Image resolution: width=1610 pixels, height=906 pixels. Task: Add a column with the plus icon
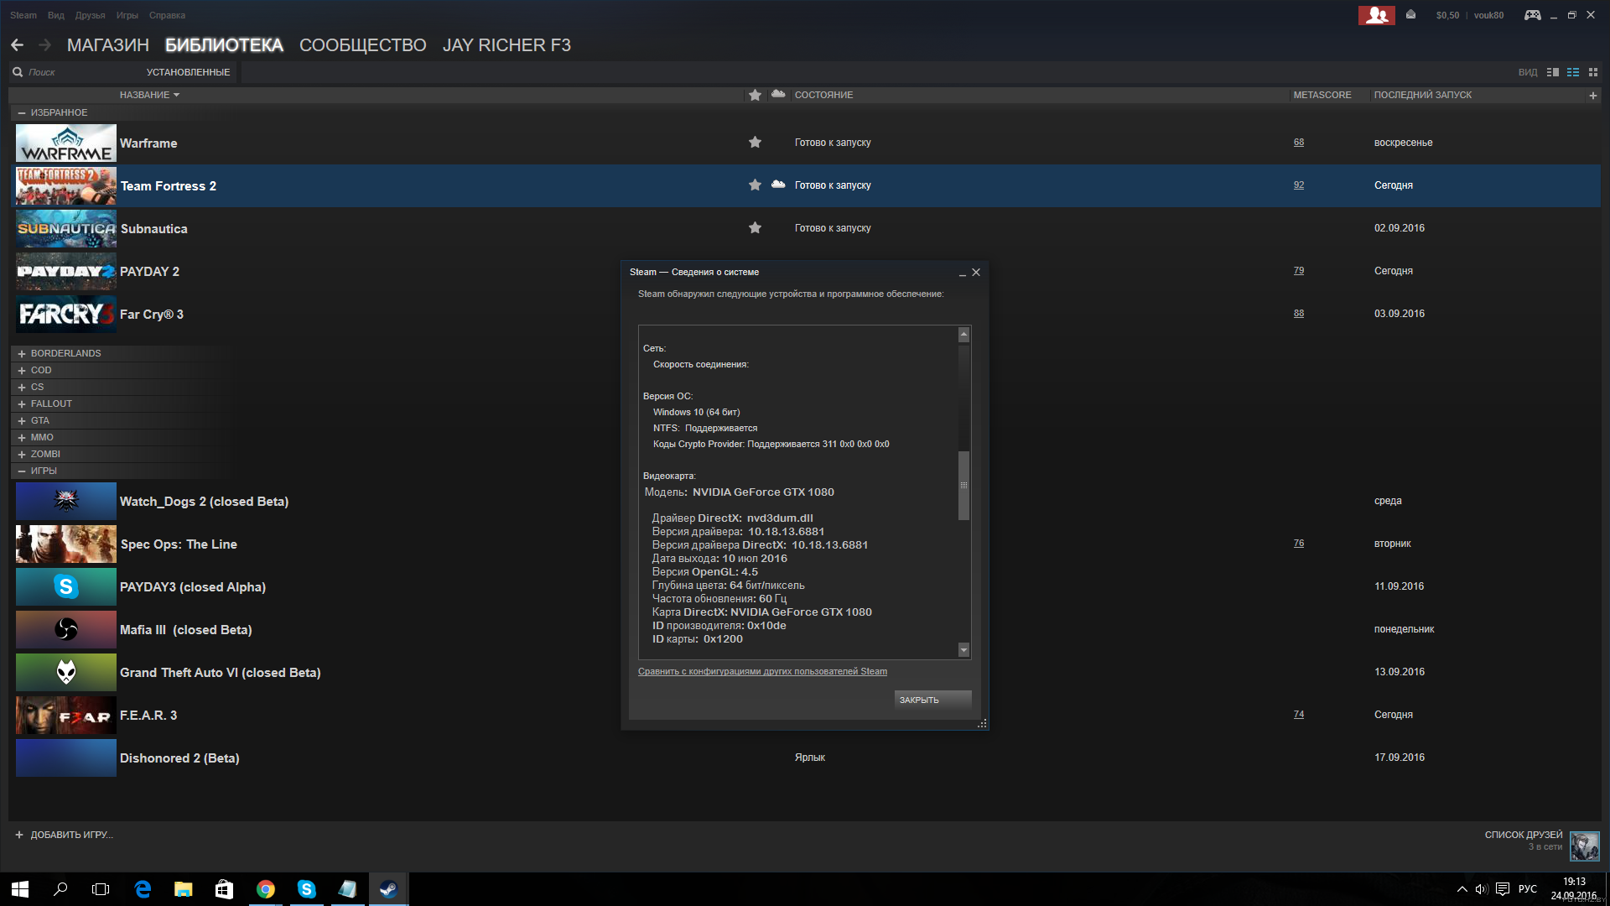pyautogui.click(x=1592, y=96)
